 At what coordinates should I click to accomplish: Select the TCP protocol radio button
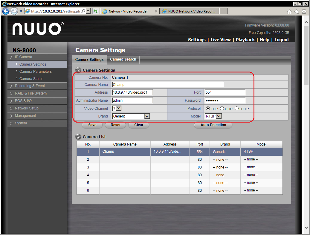[208, 109]
